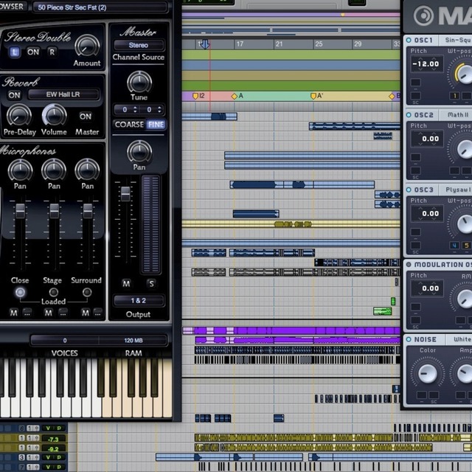Viewport: 472px width, 472px height.
Task: Open the Stereo channel source dropdown
Action: click(139, 45)
